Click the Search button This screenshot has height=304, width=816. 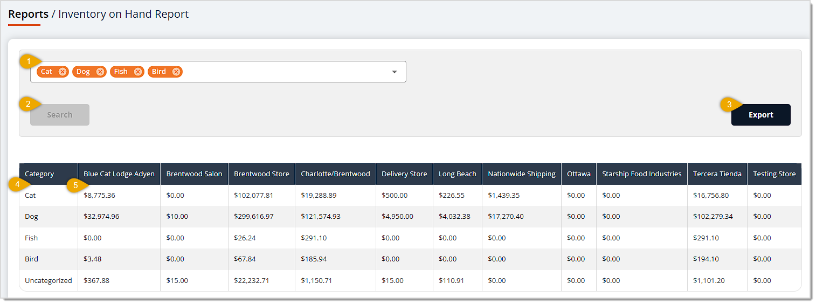coord(60,115)
